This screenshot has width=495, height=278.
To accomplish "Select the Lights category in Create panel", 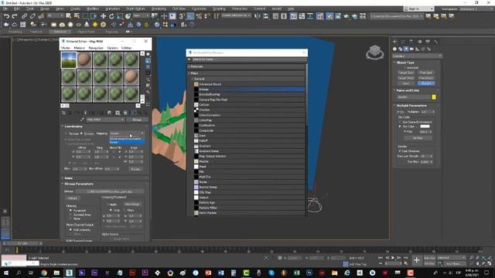I will (x=406, y=49).
